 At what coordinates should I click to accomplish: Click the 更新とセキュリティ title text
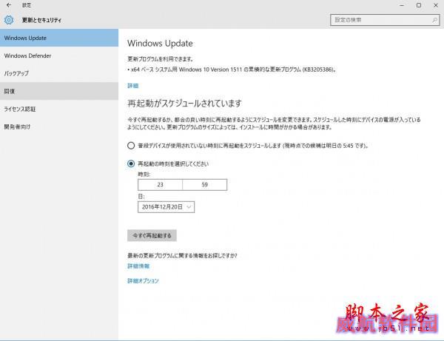click(x=41, y=20)
